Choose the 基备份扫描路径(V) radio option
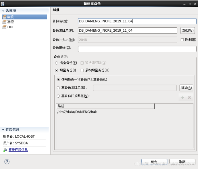Viewport: 198px width, 169px height. pyautogui.click(x=58, y=96)
